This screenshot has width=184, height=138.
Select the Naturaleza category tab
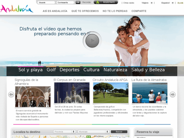(115, 70)
